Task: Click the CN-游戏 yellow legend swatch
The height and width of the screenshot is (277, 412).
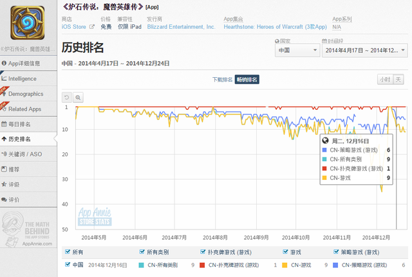Action: point(285,265)
